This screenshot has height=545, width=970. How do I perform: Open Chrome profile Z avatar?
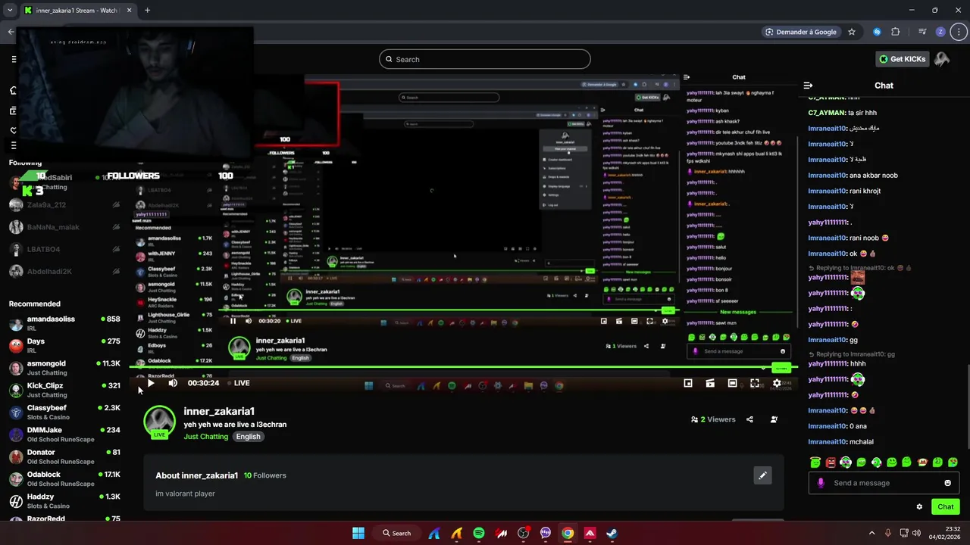pos(940,32)
